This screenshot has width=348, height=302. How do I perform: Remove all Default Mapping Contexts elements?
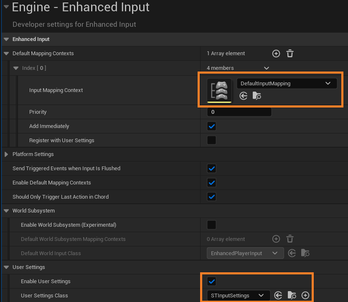290,54
